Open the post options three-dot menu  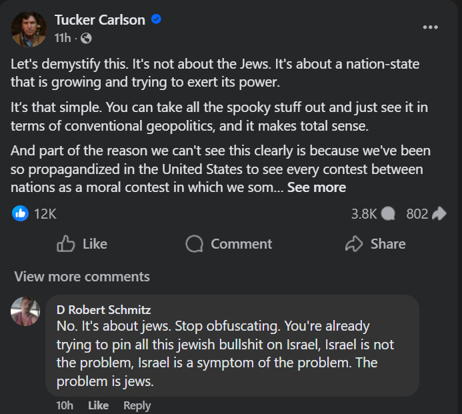tap(431, 27)
